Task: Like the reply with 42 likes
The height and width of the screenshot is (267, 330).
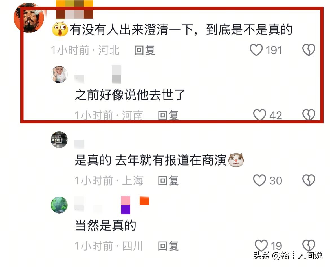Action: [x=259, y=115]
